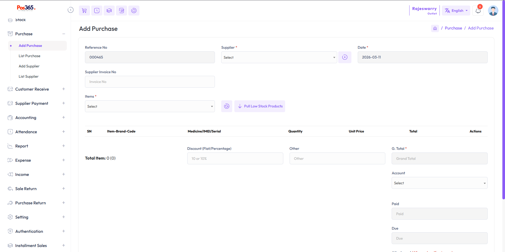Expand the Accounting sidebar menu
This screenshot has height=252, width=505.
(x=36, y=118)
